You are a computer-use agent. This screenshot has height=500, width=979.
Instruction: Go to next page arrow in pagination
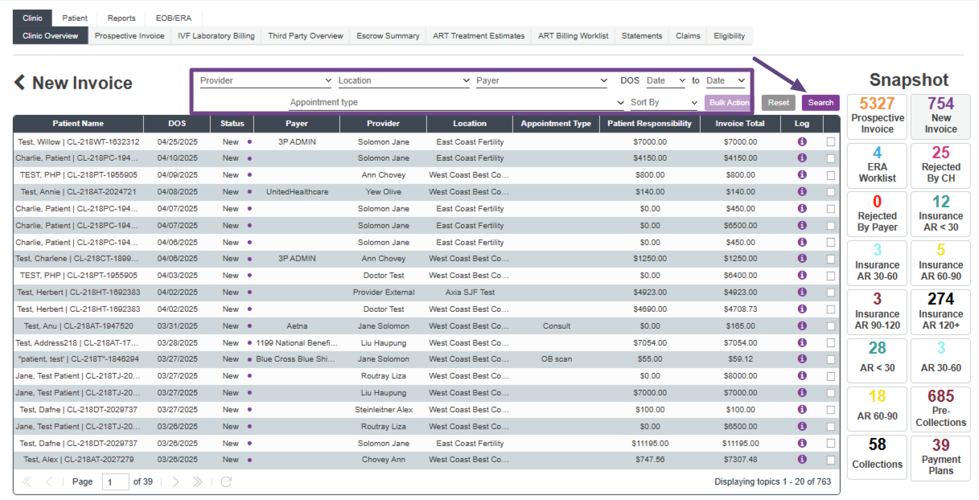pos(176,482)
